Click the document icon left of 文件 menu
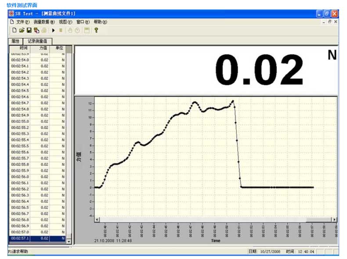Screen dimensions: 347x259 tap(12, 22)
